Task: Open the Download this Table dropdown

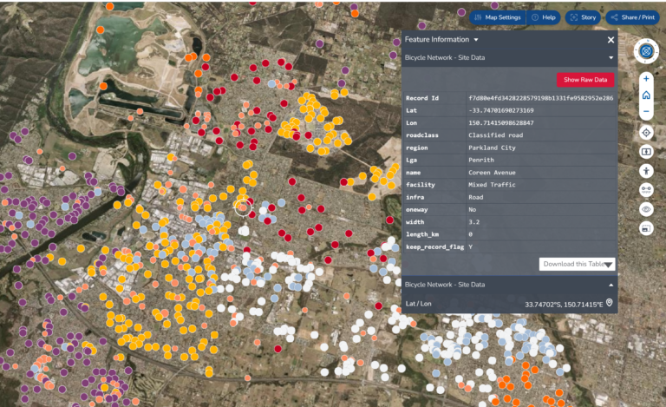Action: (x=577, y=264)
